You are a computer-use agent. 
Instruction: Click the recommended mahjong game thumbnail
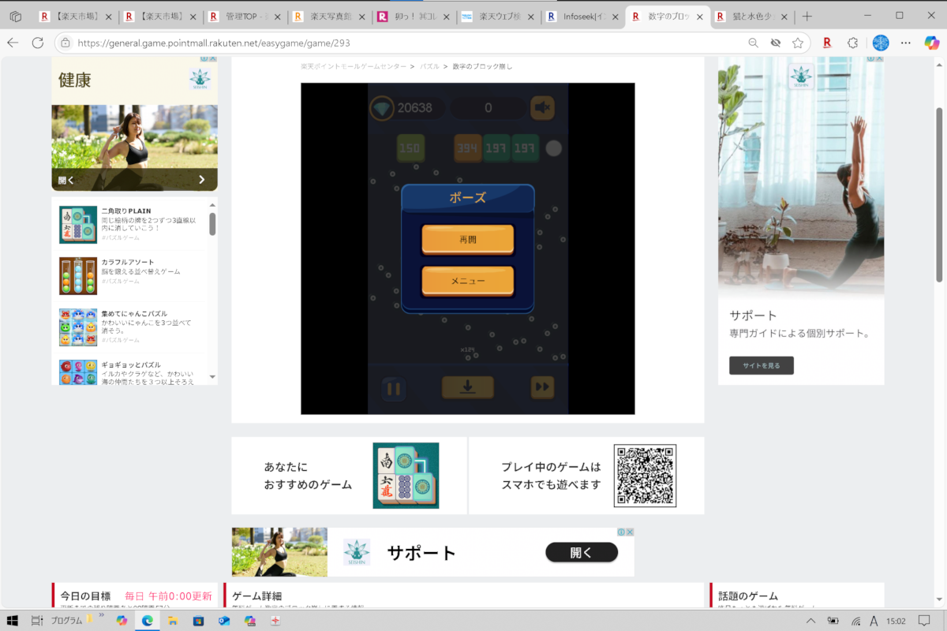[x=406, y=476]
